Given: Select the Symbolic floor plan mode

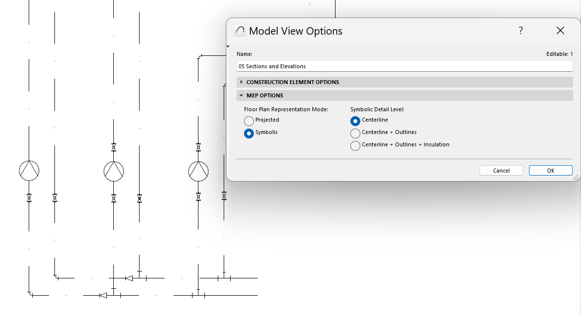Looking at the screenshot, I should (249, 133).
